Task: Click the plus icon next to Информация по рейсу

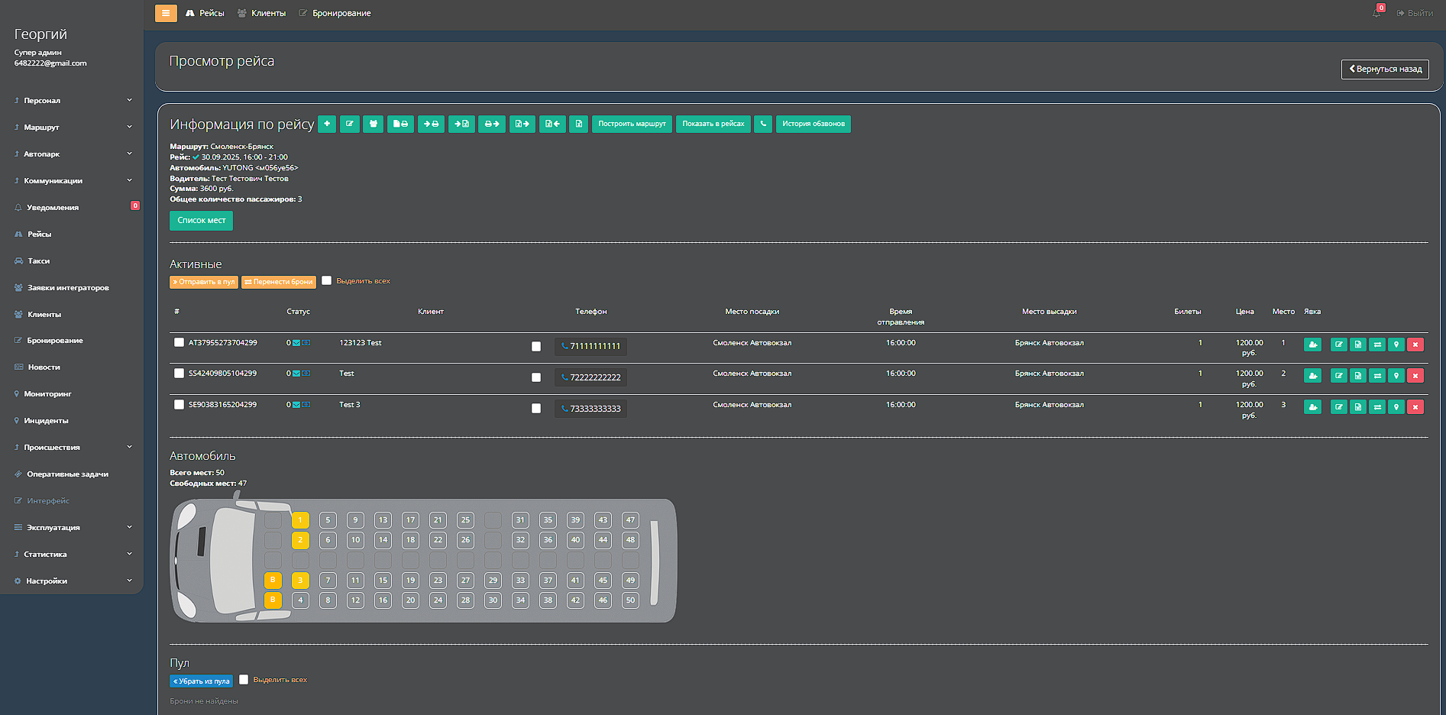Action: coord(327,124)
